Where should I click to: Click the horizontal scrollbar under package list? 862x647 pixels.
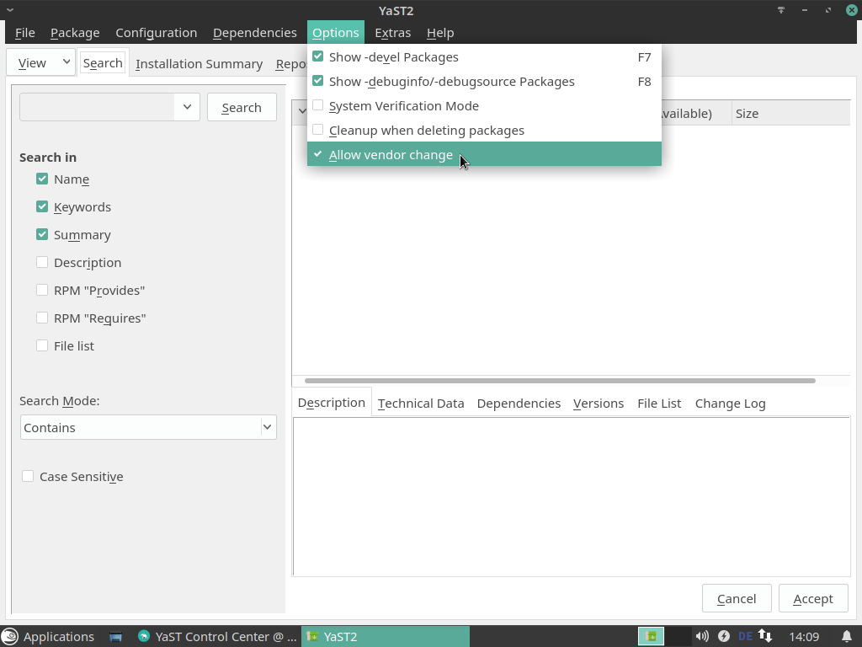pos(560,381)
